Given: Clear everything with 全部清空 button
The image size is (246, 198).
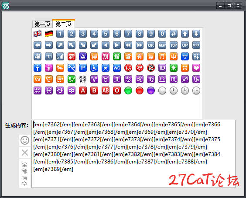Looking at the screenshot, I should click(25, 174).
